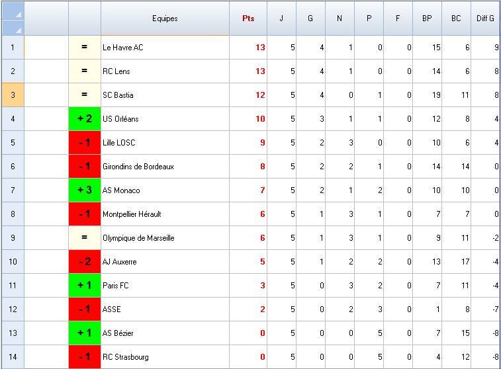Select the BP column header
501x369 pixels.
point(427,19)
